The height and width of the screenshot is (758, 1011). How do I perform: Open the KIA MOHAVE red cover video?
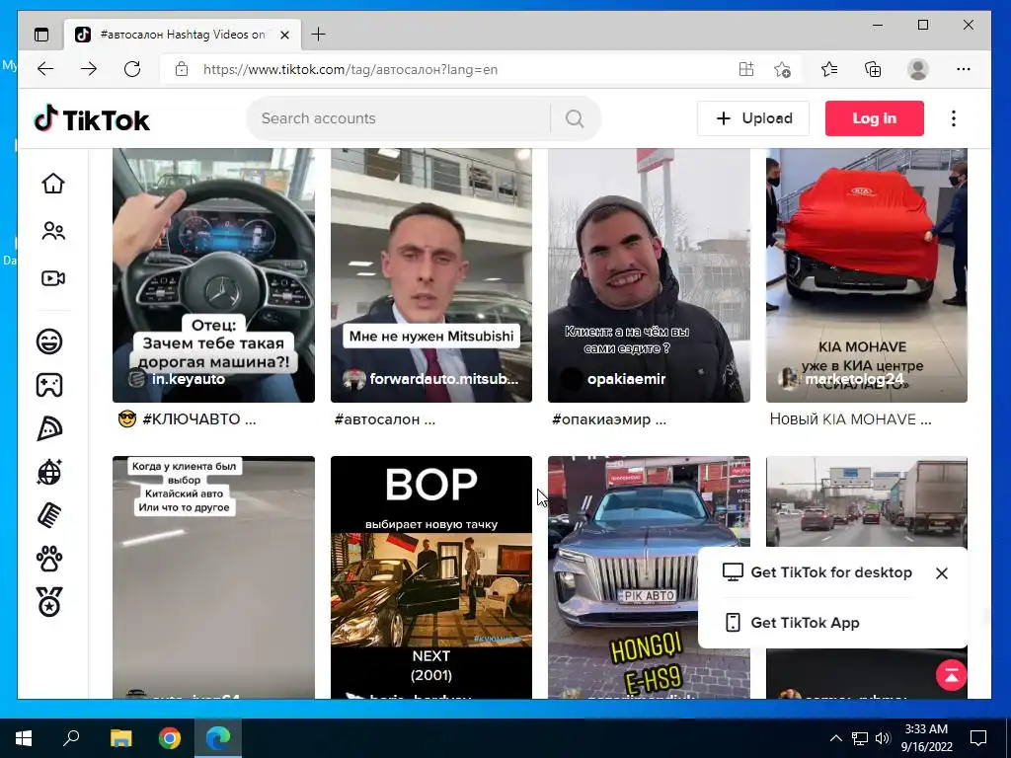[867, 275]
